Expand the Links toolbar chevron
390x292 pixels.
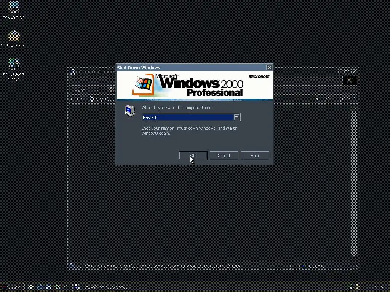pos(355,98)
